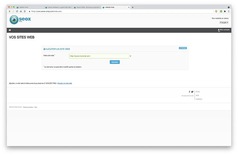Open the browser hamburger menu
238x155 pixels.
228,11
